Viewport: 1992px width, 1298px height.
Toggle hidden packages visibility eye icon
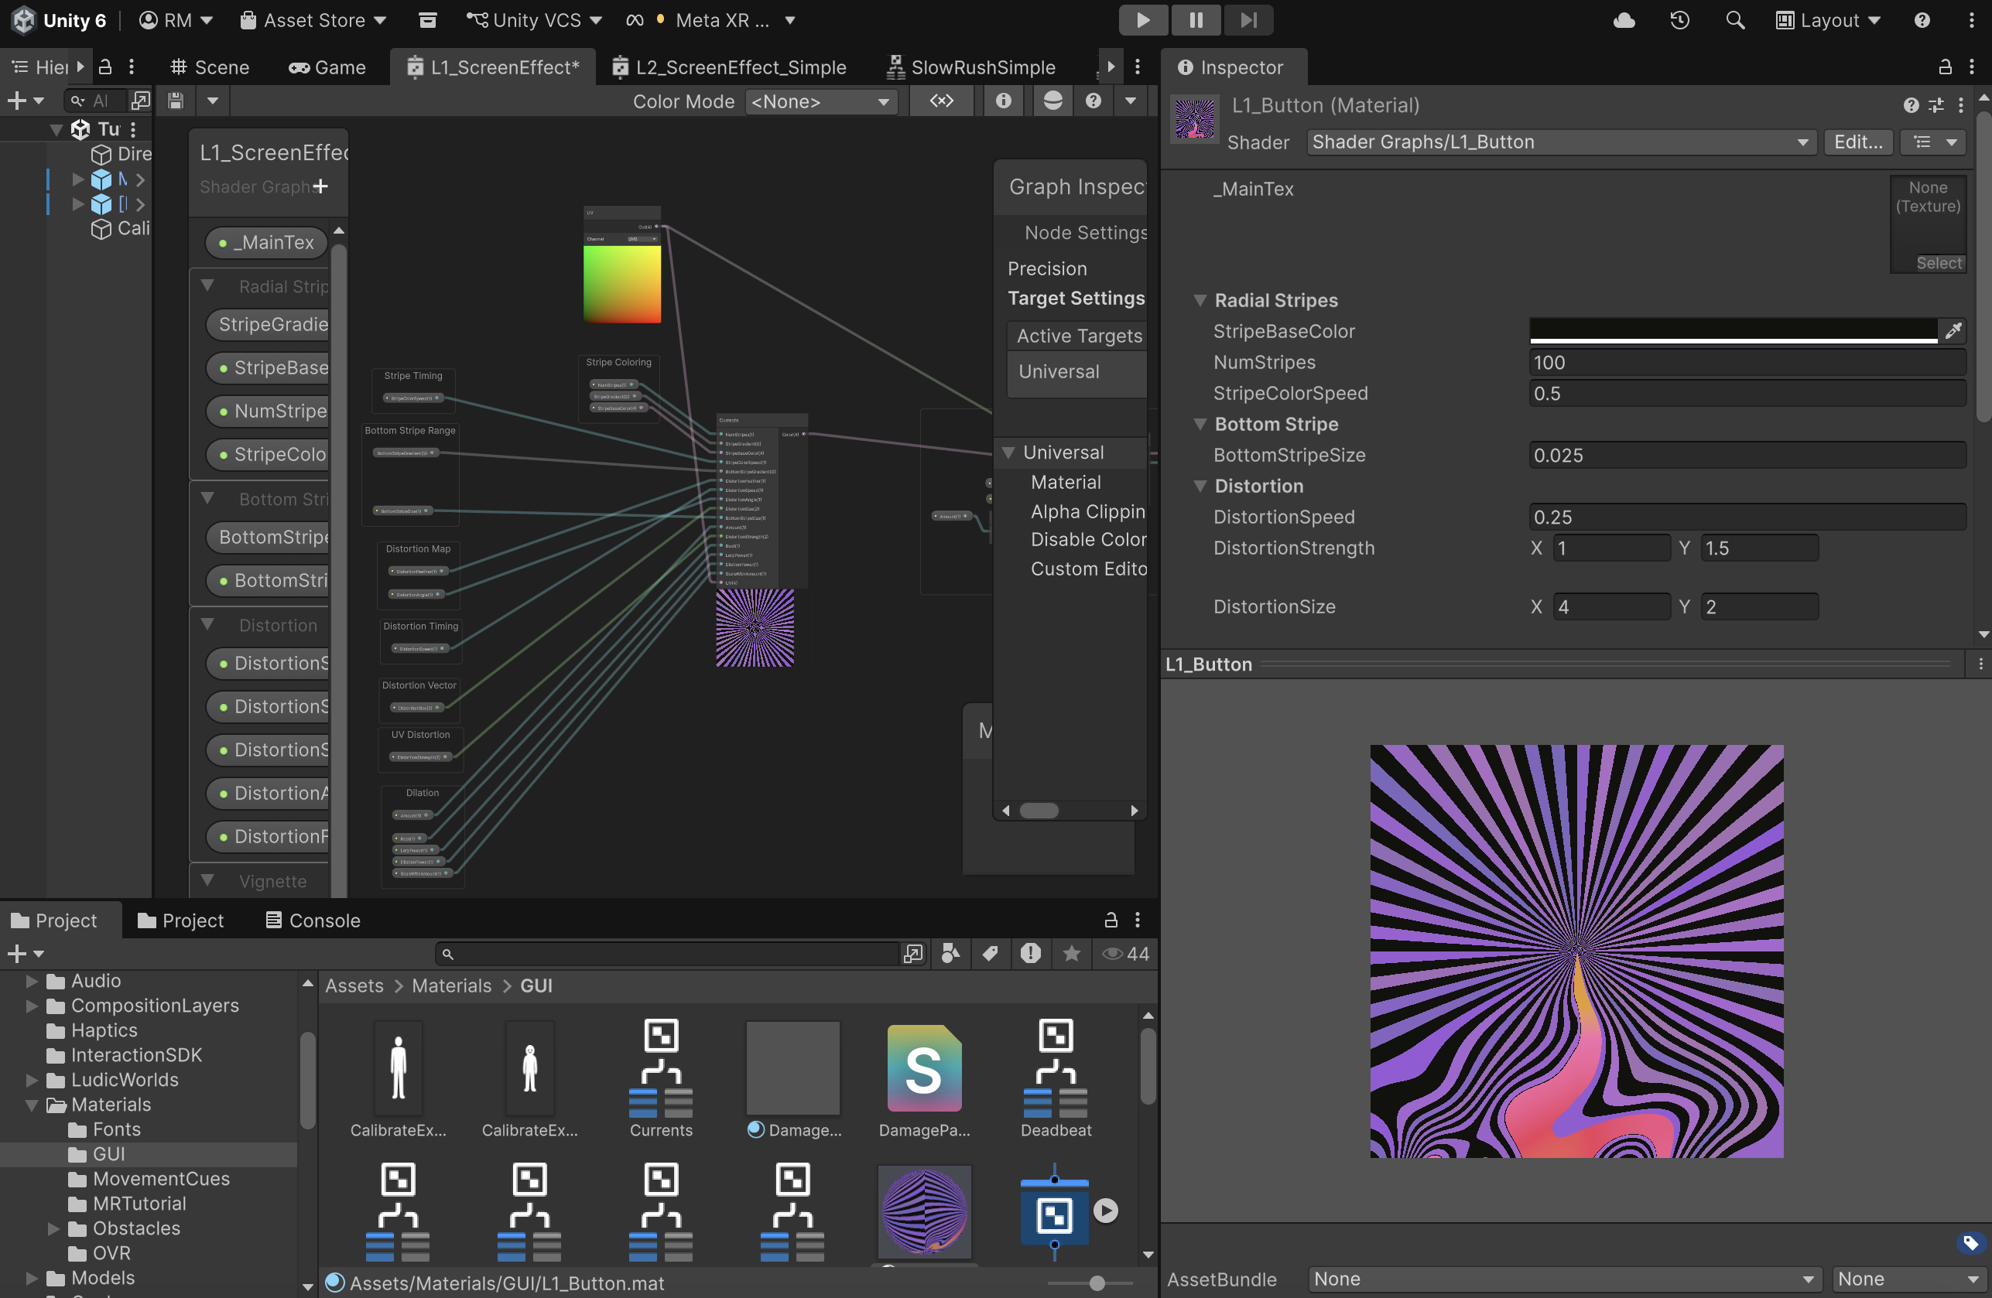1126,954
